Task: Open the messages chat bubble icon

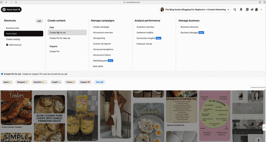Action: 247,10
